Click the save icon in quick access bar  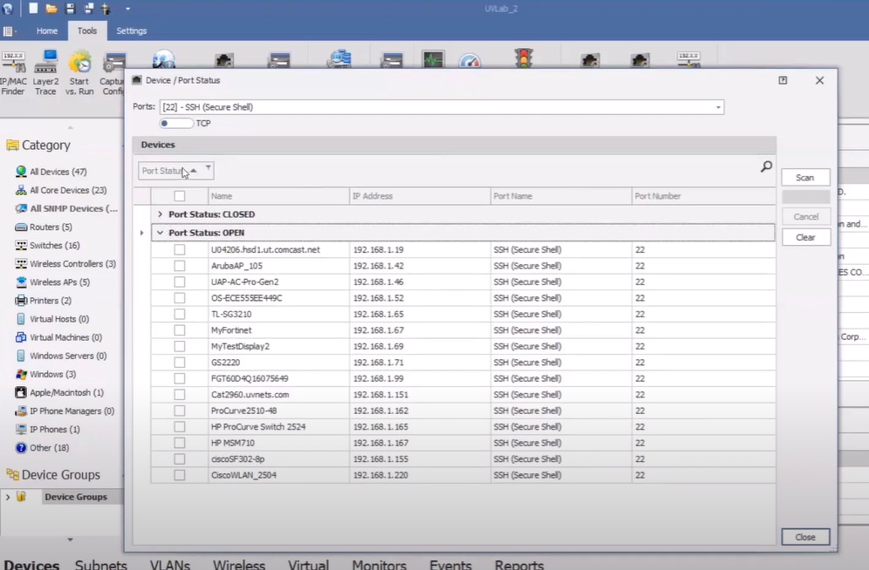click(70, 9)
